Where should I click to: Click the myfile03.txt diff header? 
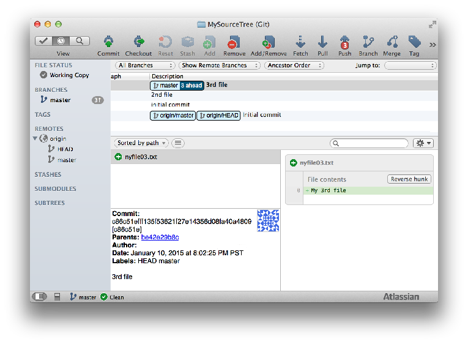click(x=359, y=163)
